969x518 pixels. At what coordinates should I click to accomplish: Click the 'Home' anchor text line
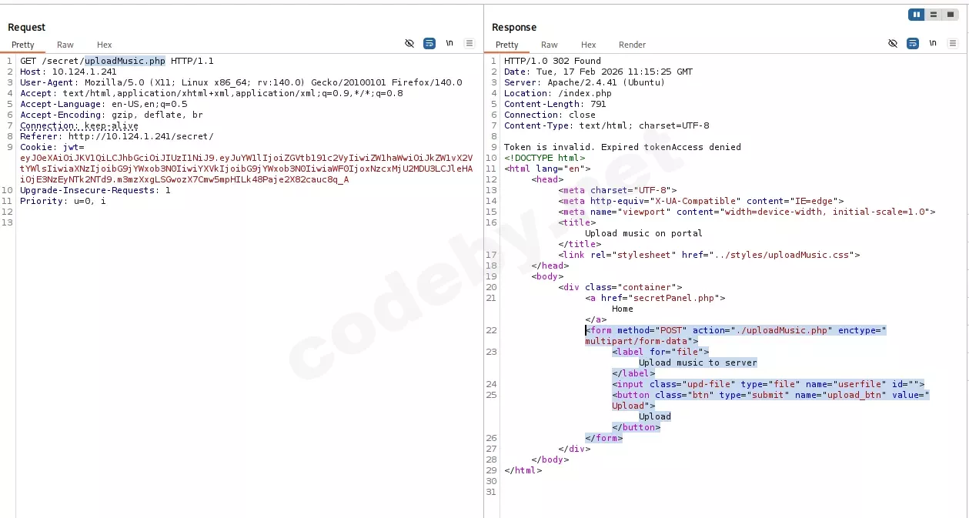623,309
